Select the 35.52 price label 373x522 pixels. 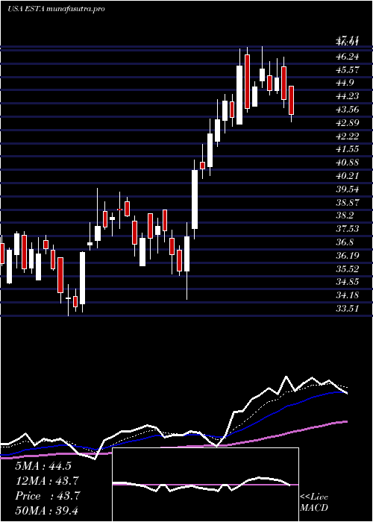pyautogui.click(x=348, y=268)
